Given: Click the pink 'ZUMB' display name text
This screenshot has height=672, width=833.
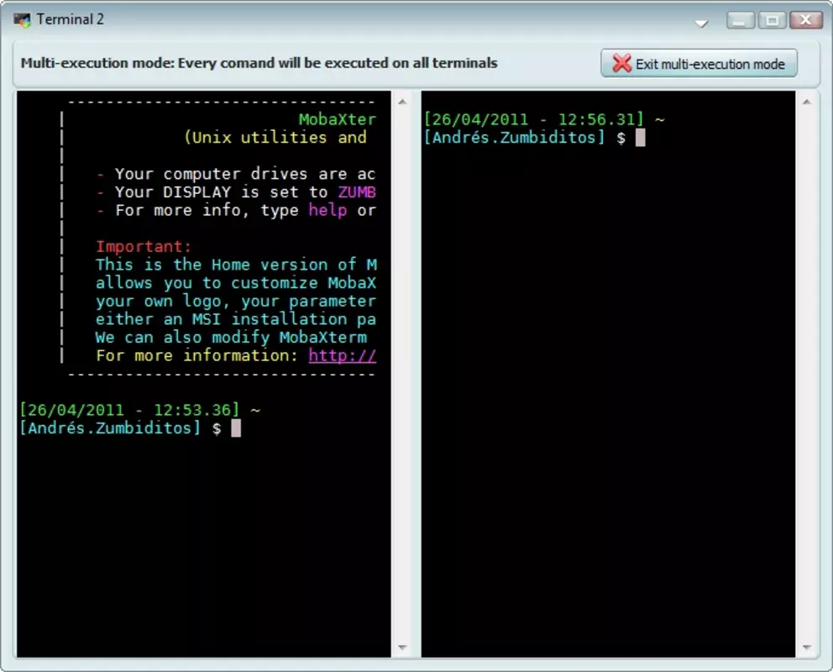Looking at the screenshot, I should [357, 192].
